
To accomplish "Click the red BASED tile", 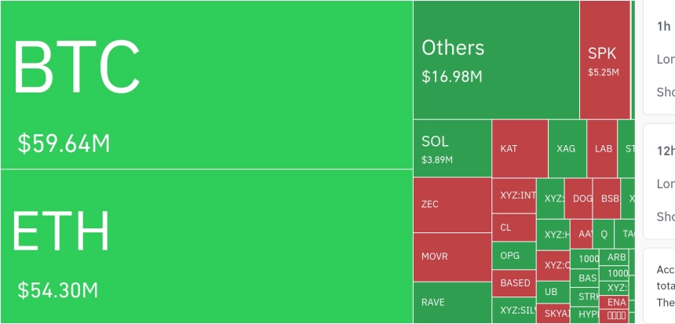I will click(x=514, y=282).
